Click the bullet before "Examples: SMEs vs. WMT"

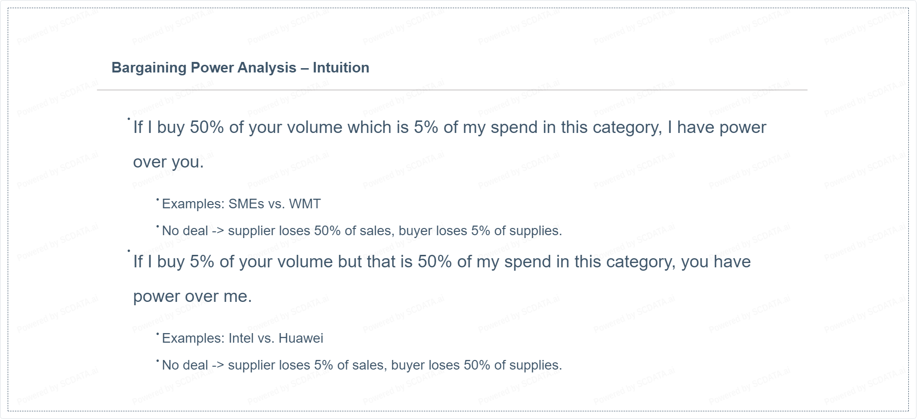158,199
